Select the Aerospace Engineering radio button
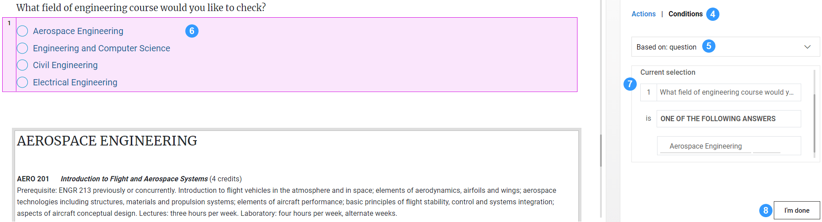The height and width of the screenshot is (222, 822). (x=23, y=31)
